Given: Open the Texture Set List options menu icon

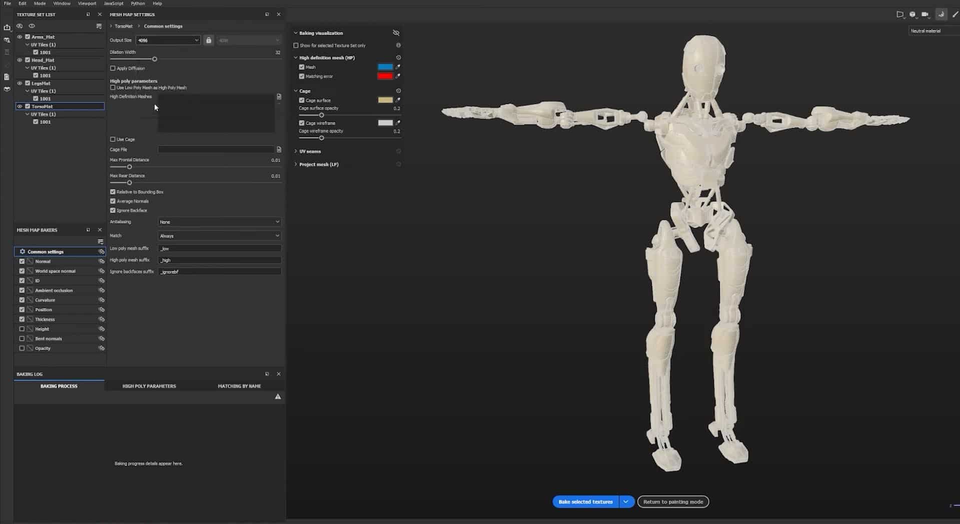Looking at the screenshot, I should pos(99,26).
